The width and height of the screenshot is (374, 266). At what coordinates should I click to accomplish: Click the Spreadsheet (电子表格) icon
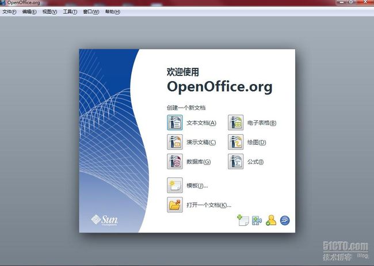(236, 123)
